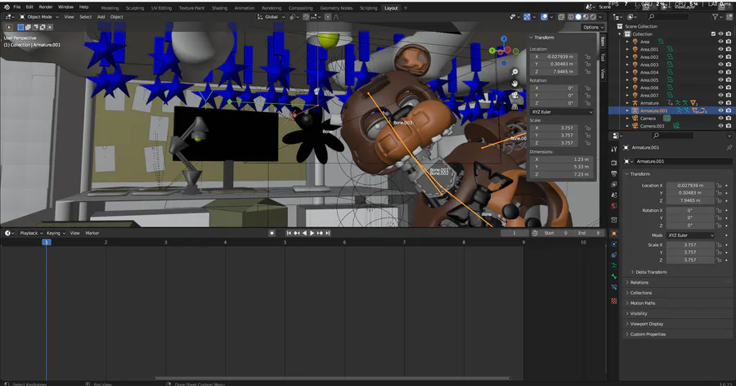
Task: Toggle X-ray display in the viewport header
Action: click(561, 17)
